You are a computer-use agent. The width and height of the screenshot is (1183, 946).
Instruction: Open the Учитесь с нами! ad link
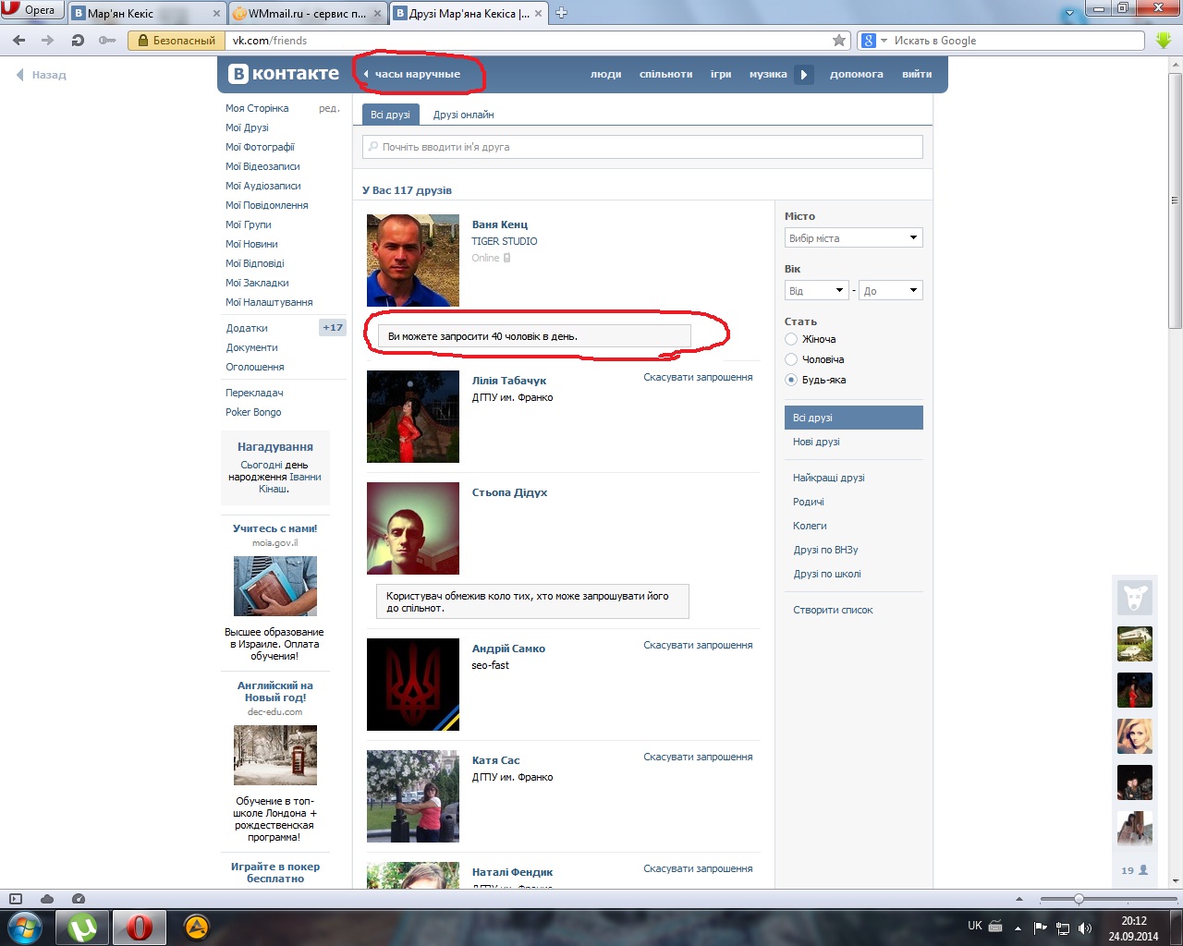tap(275, 528)
